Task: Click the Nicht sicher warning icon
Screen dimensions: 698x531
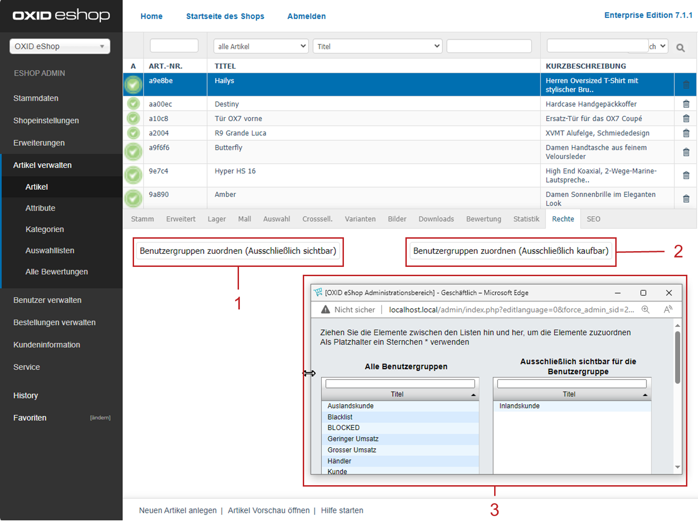Action: click(325, 309)
